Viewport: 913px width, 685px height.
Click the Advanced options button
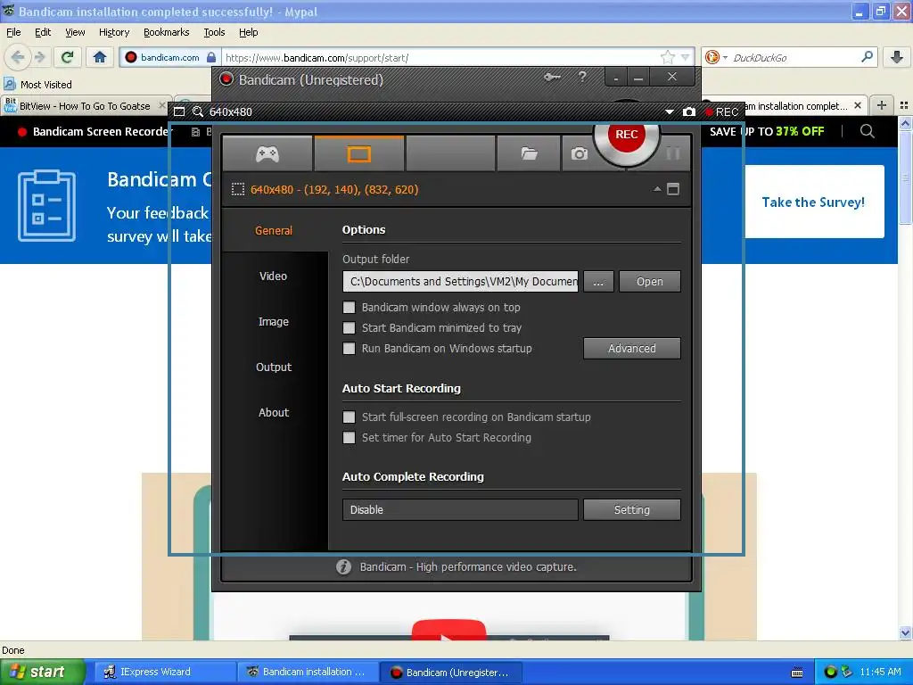click(x=632, y=349)
